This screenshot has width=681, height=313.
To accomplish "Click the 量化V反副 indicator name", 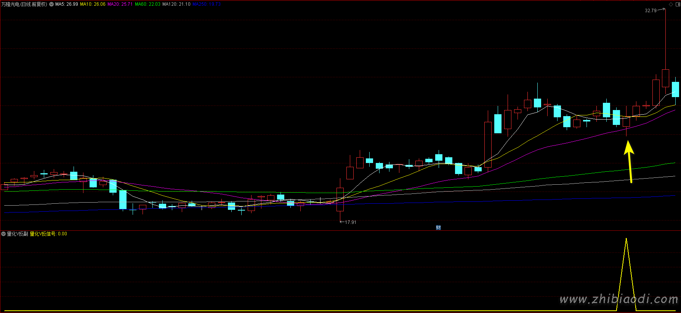I will (x=18, y=234).
